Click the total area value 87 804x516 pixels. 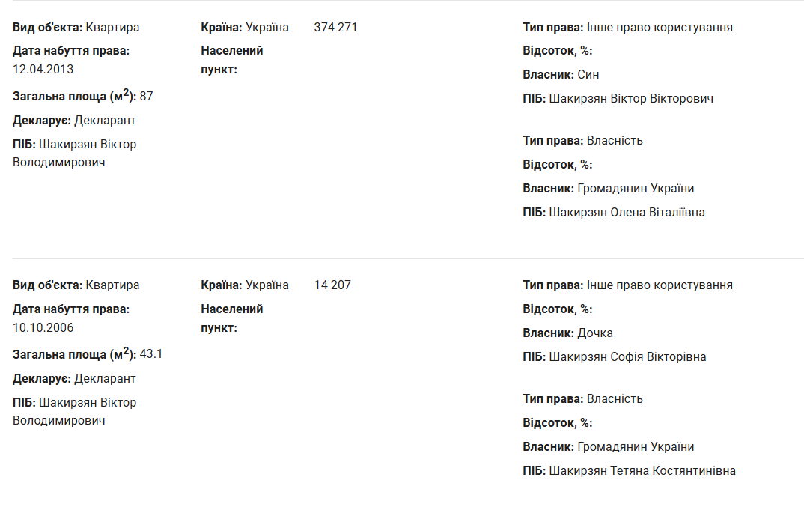[x=146, y=96]
